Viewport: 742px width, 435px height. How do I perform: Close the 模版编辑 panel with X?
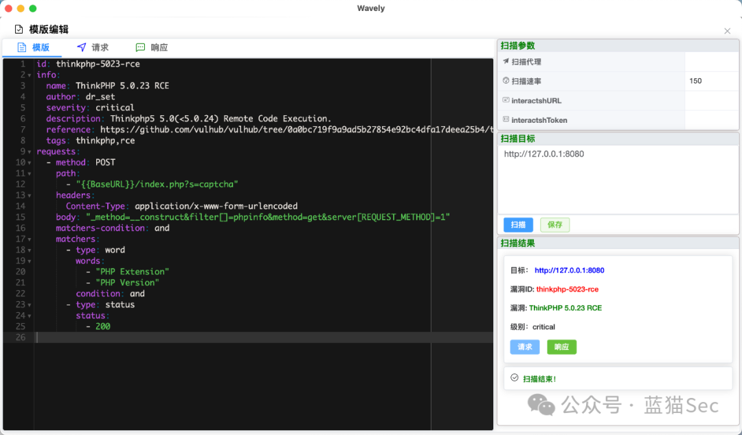728,31
